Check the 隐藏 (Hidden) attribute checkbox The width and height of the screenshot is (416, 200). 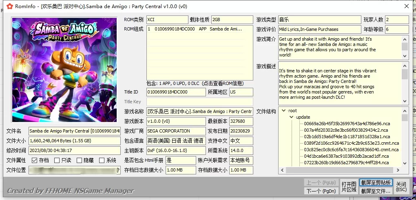click(x=79, y=161)
